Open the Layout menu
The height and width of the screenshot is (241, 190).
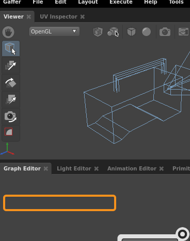coord(88,2)
